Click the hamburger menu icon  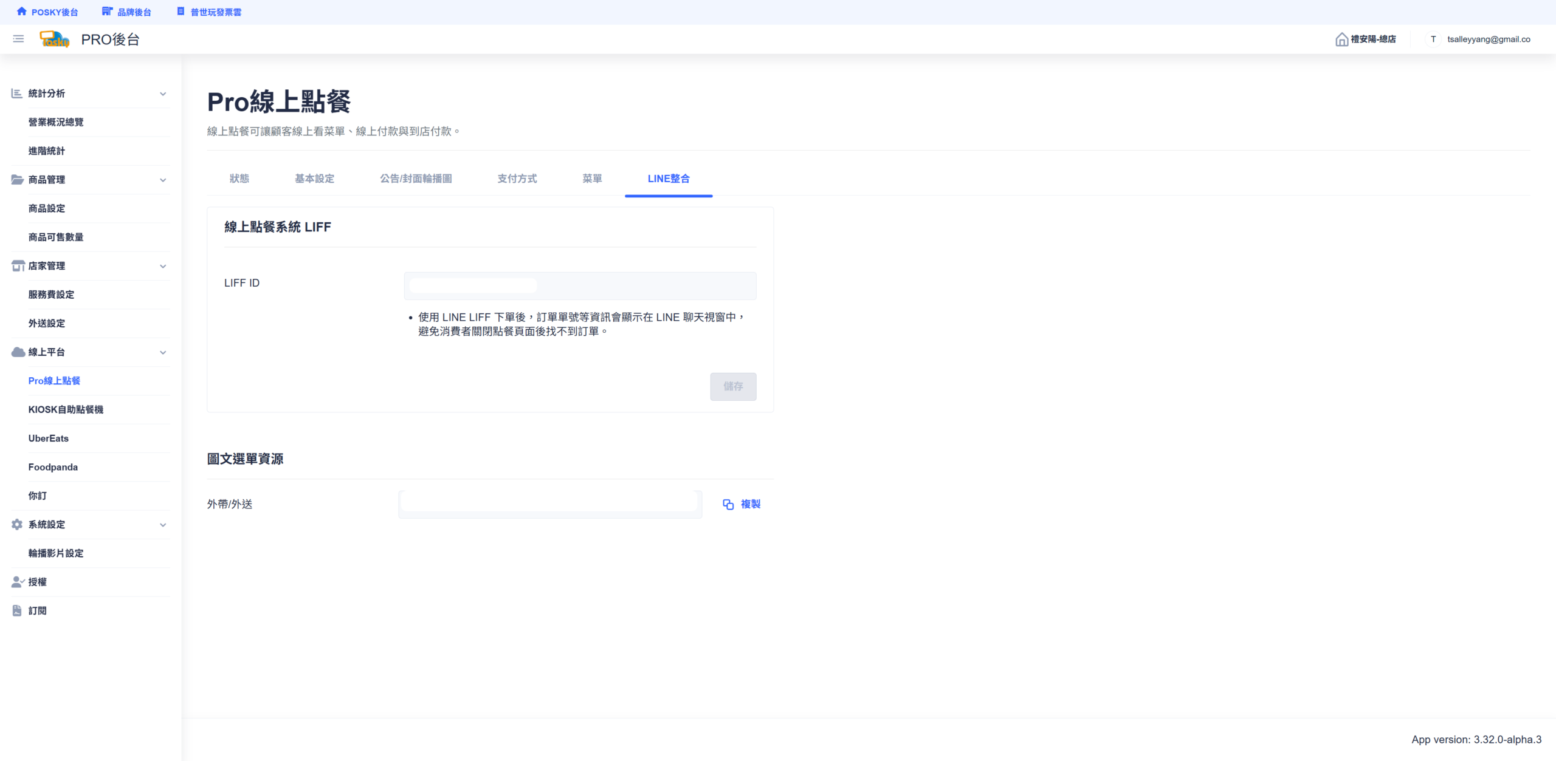tap(18, 39)
